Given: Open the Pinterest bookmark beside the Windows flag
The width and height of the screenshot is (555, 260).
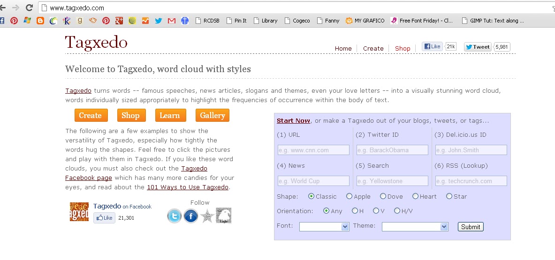Looking at the screenshot, I should pos(14,21).
